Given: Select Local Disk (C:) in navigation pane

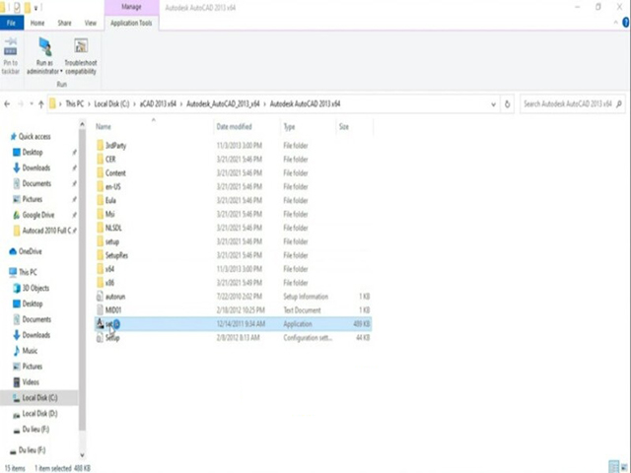Looking at the screenshot, I should (x=39, y=398).
